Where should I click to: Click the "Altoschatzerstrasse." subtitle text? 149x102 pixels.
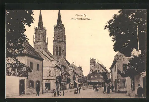(81, 19)
